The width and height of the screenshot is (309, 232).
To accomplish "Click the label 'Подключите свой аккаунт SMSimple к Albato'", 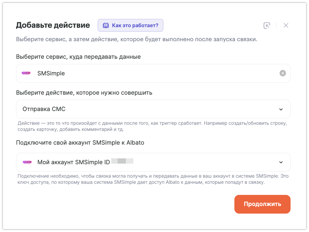I will 80,143.
